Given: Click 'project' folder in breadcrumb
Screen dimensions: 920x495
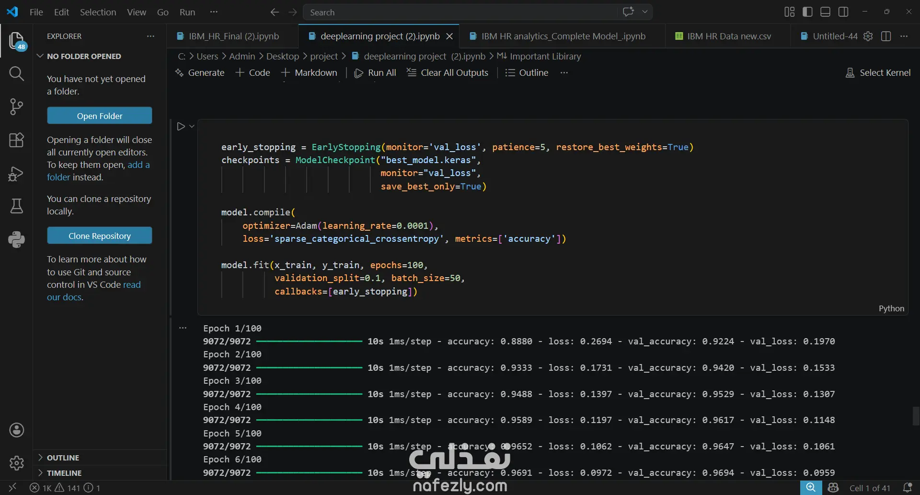Looking at the screenshot, I should tap(324, 56).
